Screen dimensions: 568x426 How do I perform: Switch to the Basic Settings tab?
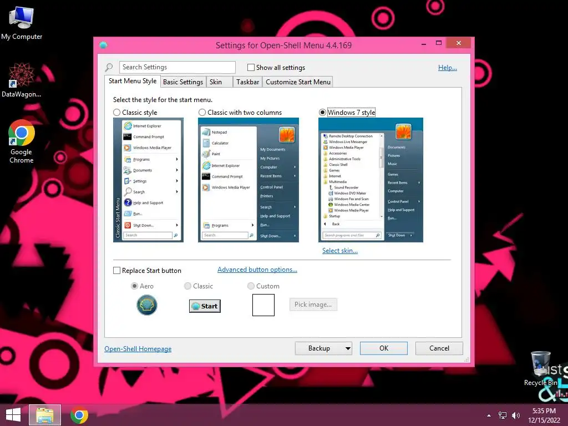[x=183, y=82]
